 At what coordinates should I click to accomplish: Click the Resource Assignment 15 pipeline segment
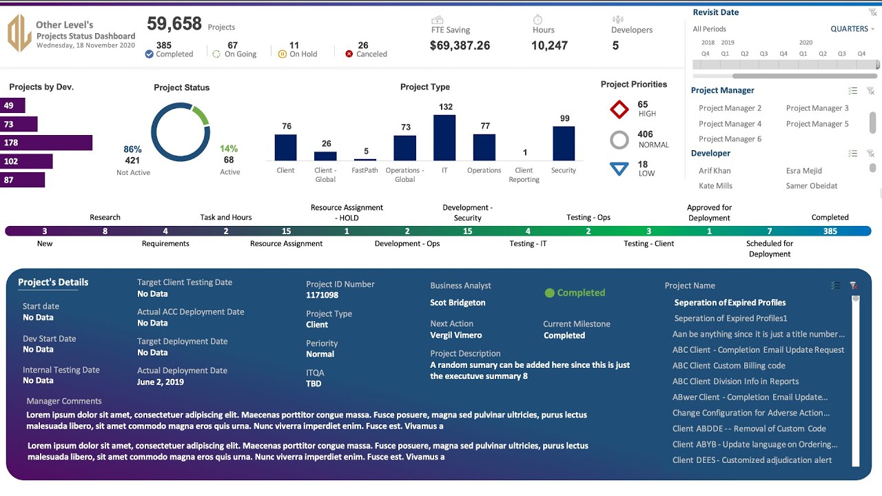(x=286, y=231)
